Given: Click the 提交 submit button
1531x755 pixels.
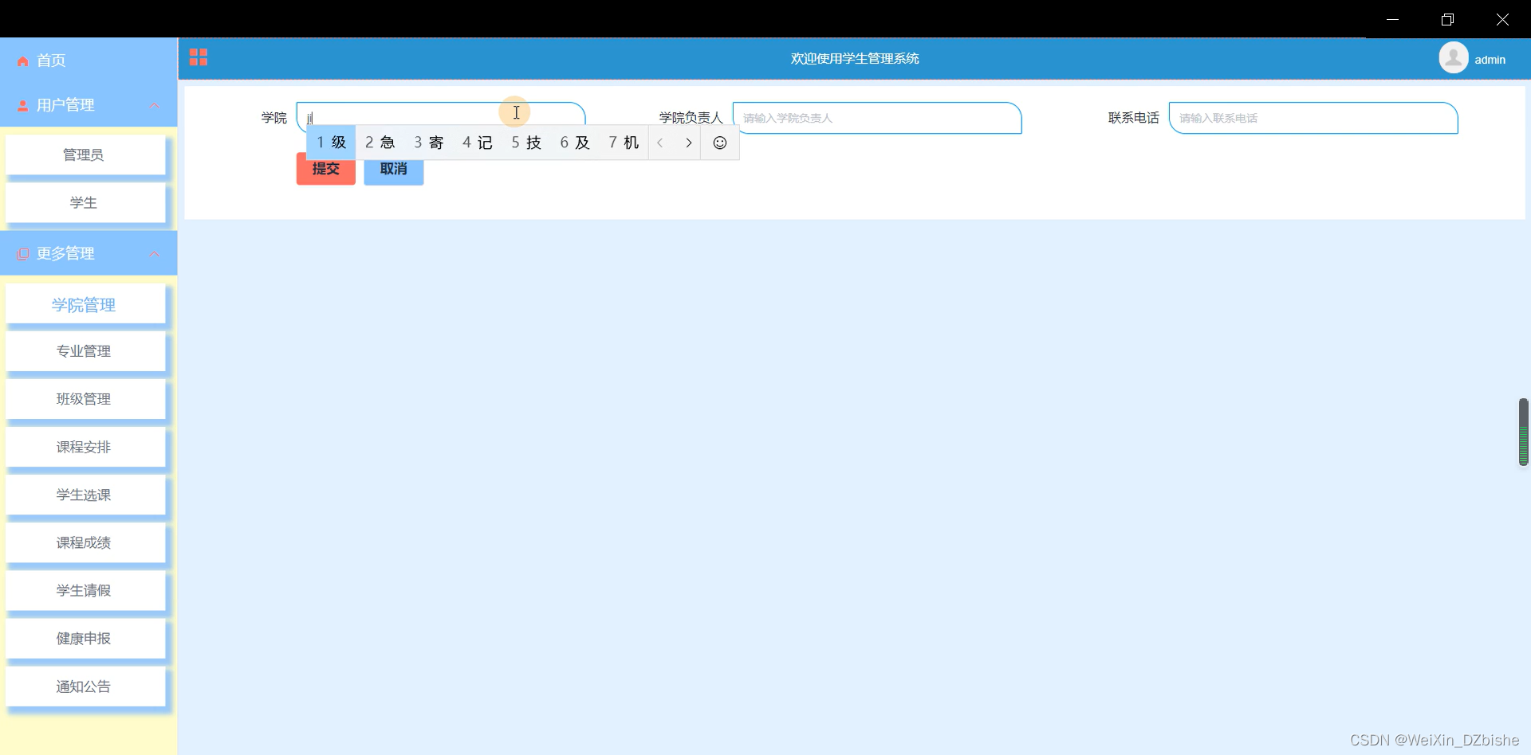Looking at the screenshot, I should coord(325,170).
